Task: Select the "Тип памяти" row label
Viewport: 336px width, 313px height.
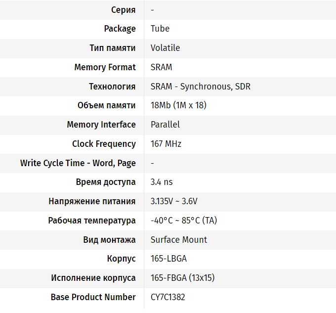Action: 113,48
